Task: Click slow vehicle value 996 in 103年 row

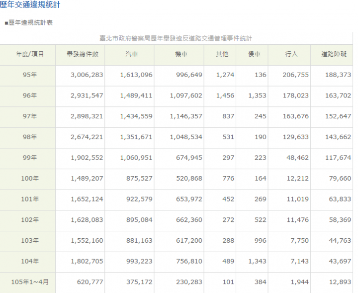Action: tap(261, 240)
